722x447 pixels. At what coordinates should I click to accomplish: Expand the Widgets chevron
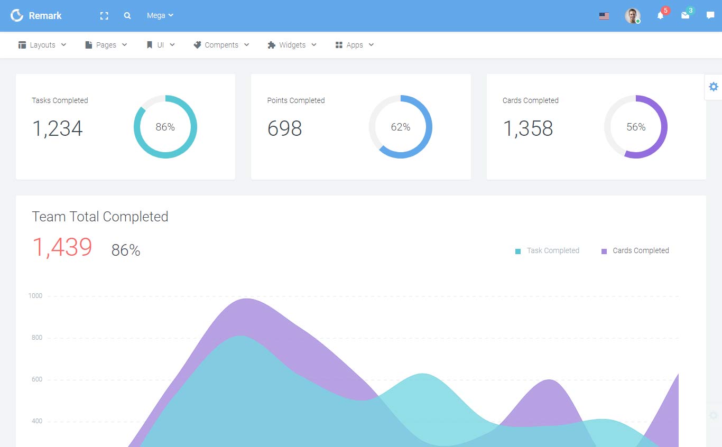pyautogui.click(x=314, y=45)
